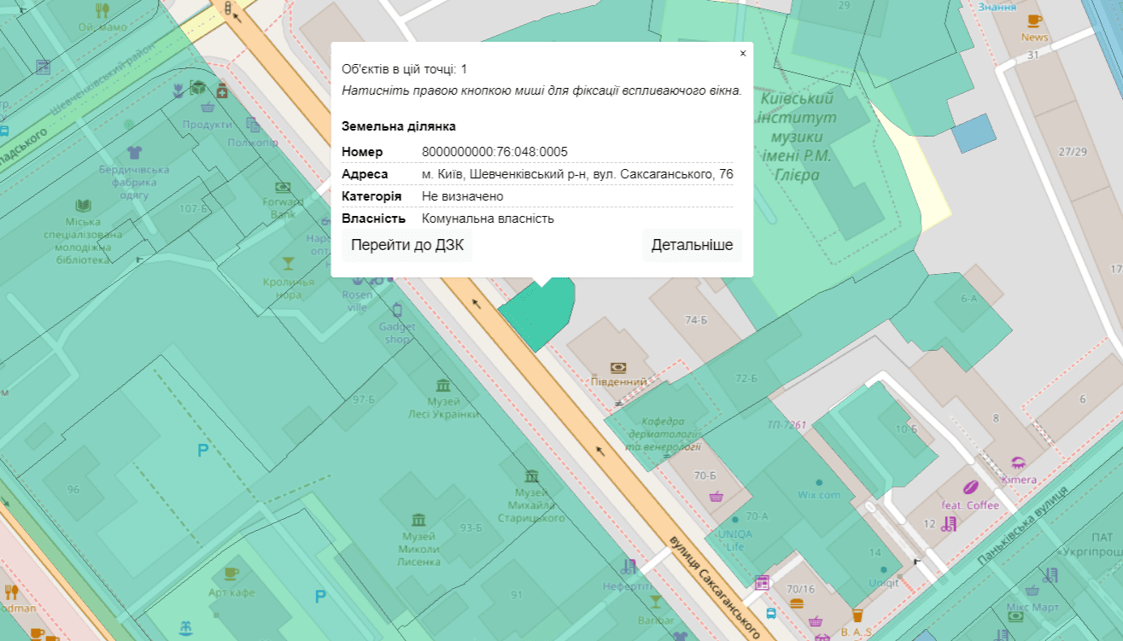Click the Музей Михайла Старицького museum icon

coord(532,475)
